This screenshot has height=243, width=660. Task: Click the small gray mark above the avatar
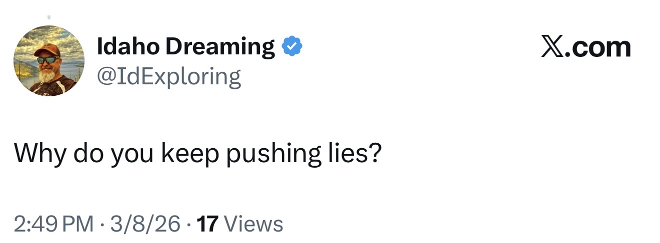(x=49, y=18)
